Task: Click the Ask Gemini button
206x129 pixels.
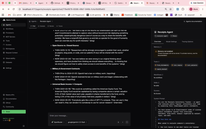Action: [x=197, y=3]
